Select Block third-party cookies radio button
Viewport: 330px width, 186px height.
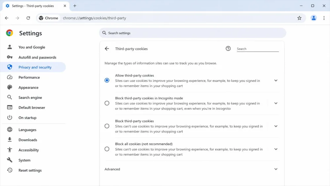(107, 126)
